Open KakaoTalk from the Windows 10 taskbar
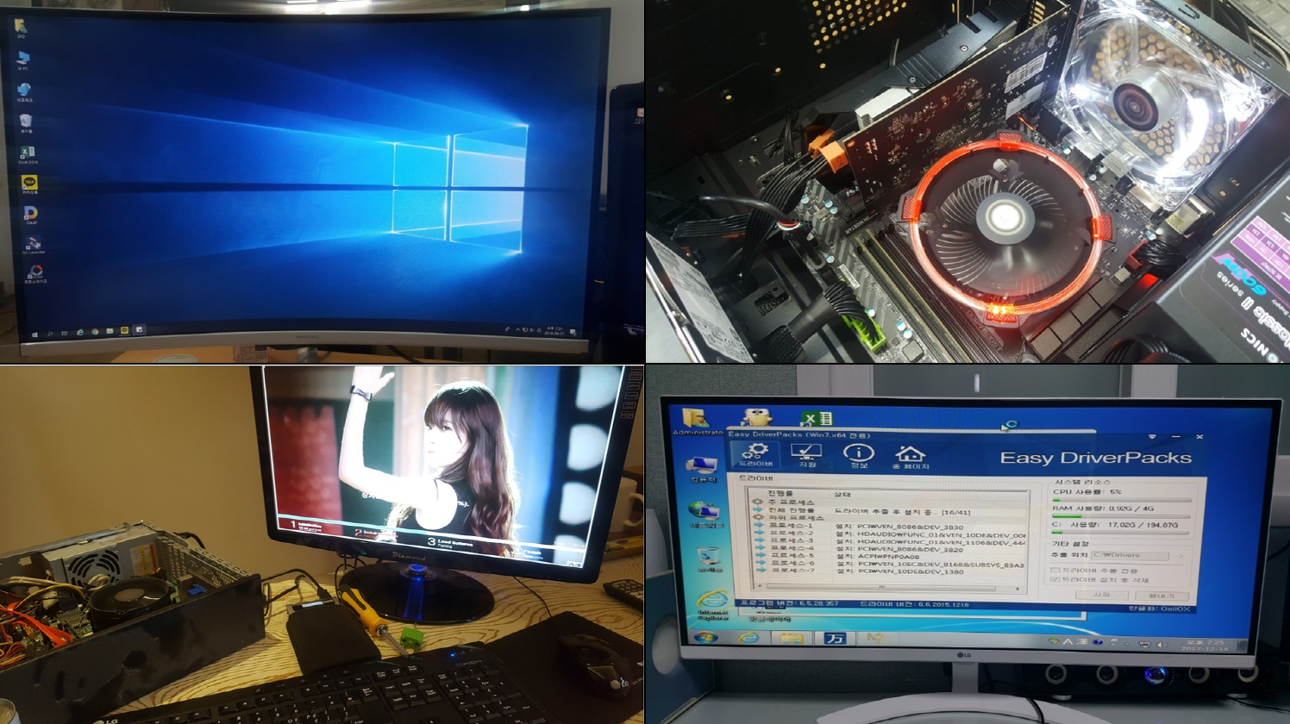 (x=125, y=329)
